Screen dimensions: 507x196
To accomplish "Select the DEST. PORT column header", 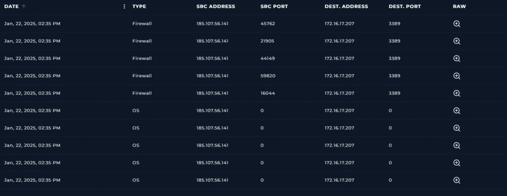I will (405, 6).
